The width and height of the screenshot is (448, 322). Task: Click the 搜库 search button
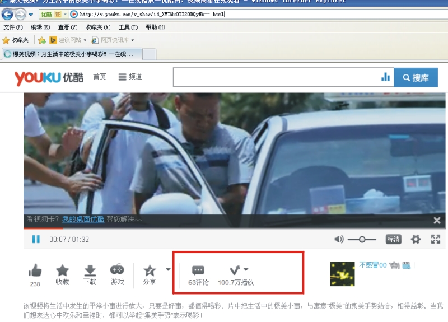pyautogui.click(x=416, y=78)
